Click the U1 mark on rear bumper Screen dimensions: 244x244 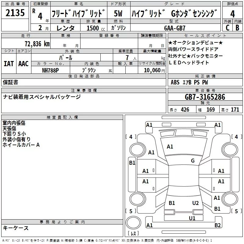click(192, 218)
